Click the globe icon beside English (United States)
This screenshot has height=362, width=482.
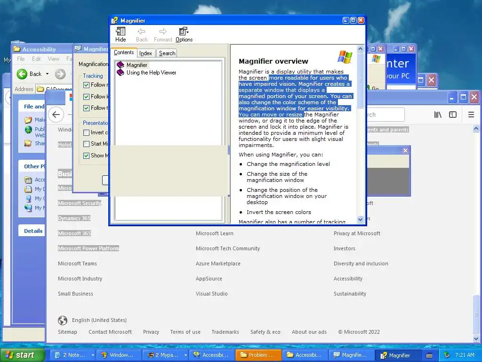coord(63,320)
